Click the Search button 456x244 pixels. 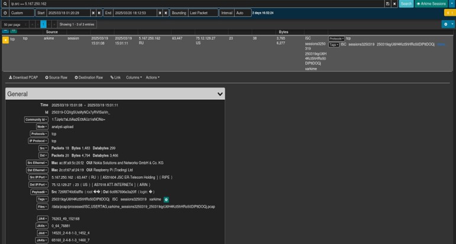406,4
